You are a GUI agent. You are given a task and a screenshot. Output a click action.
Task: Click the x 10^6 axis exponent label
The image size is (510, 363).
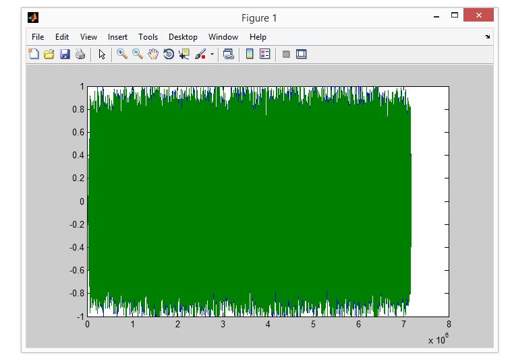438,339
